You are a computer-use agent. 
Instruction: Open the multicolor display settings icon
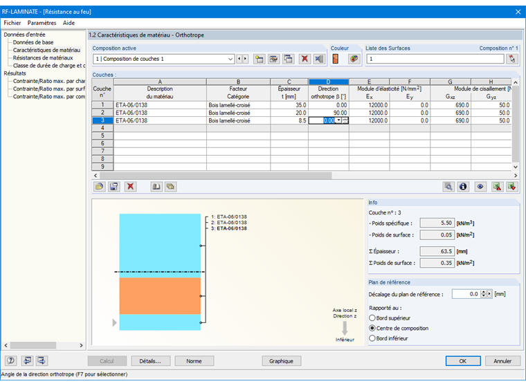[x=354, y=59]
